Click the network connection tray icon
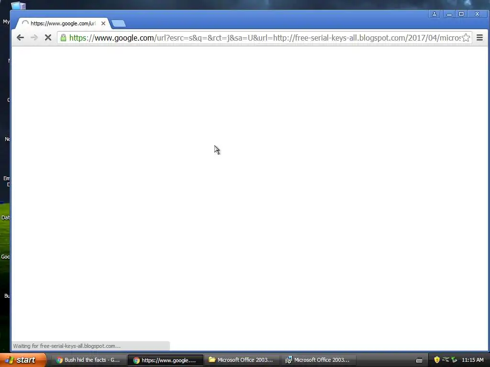Screen dimensions: 490x367 [445, 360]
